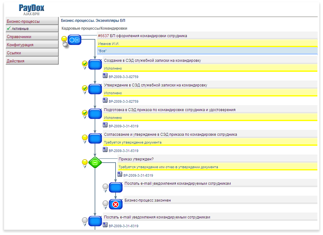Open document icon in the Утверждение step
This screenshot has width=323, height=235.
tap(105, 100)
